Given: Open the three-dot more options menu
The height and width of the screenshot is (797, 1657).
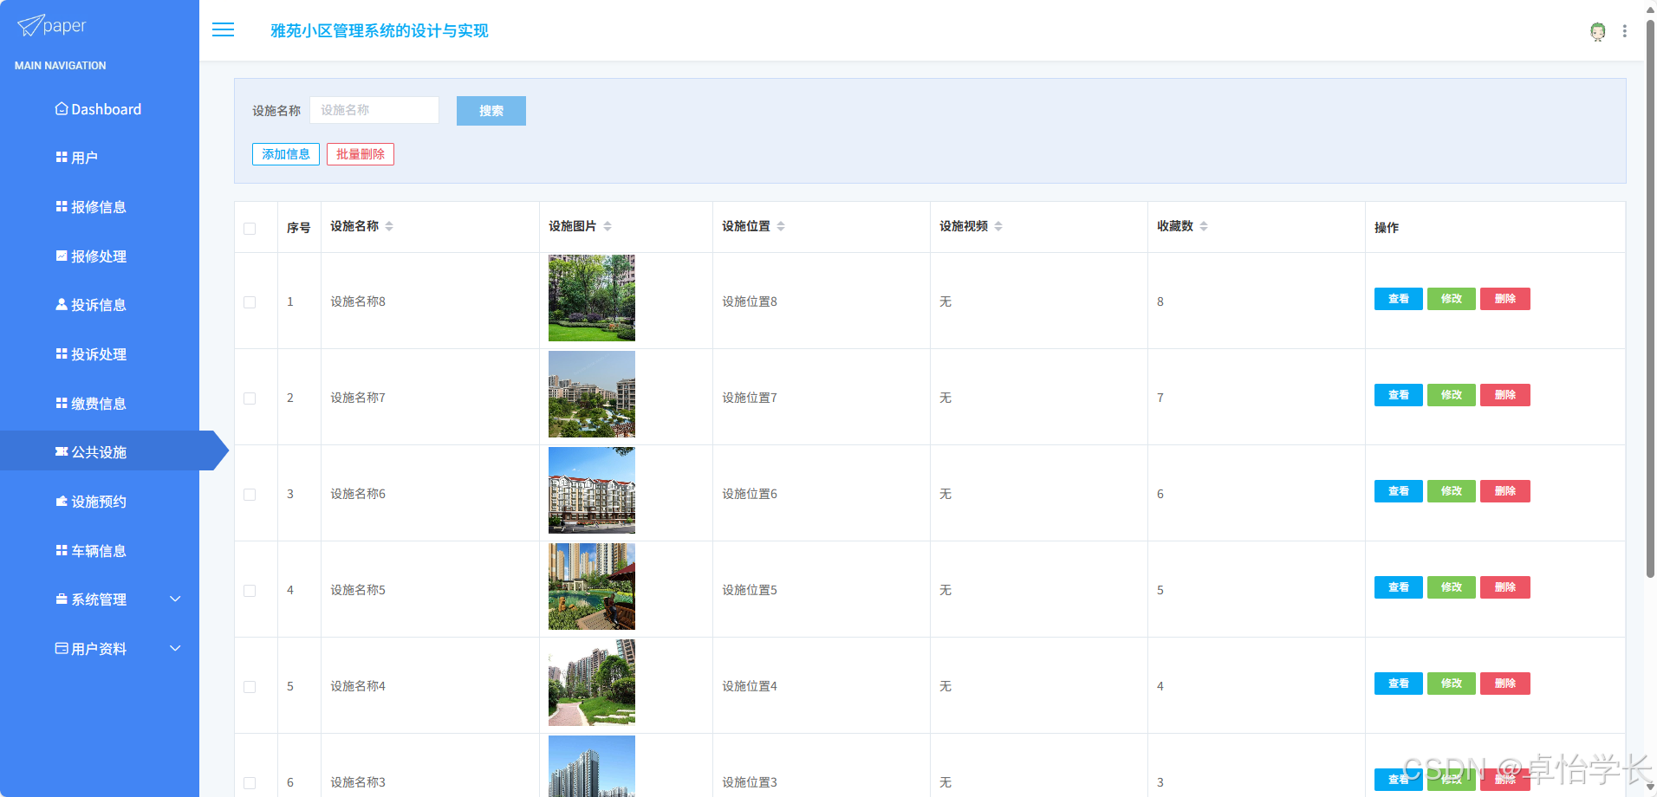Looking at the screenshot, I should click(x=1624, y=31).
